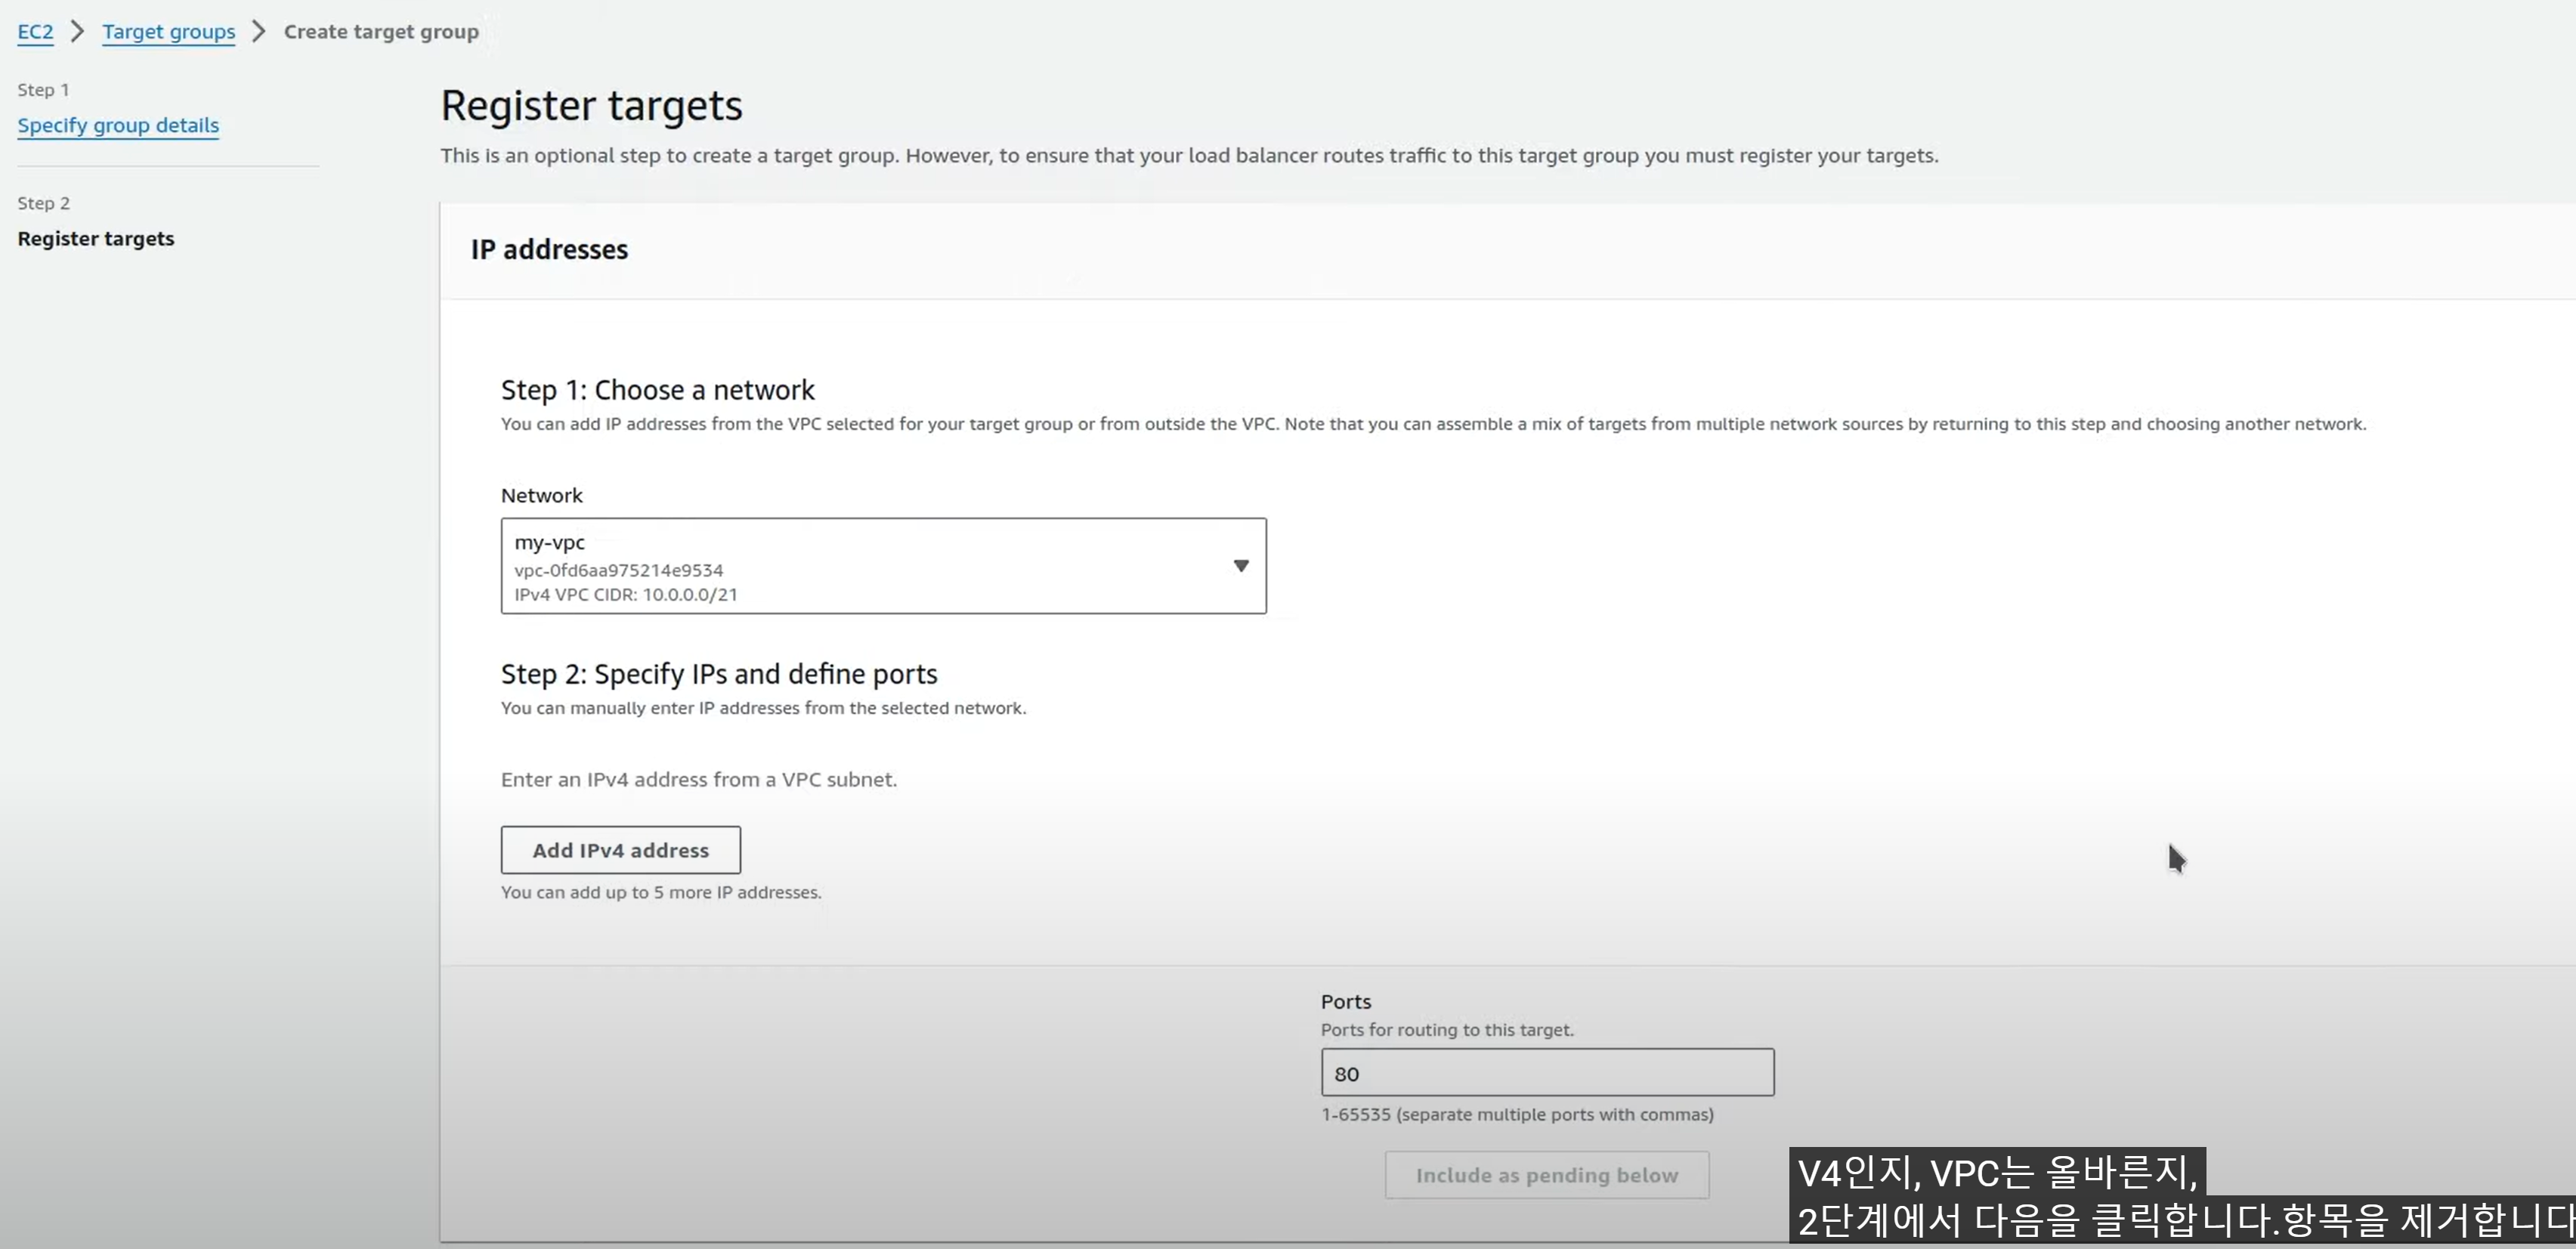Click the EC2 breadcrumb link
Screen dimensions: 2576x1249
point(35,32)
